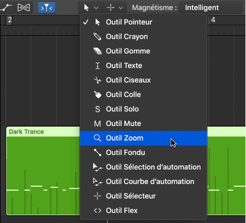Viewport: 246px width, 223px height.
Task: Choose the Outil Colle glue icon
Action: click(97, 94)
